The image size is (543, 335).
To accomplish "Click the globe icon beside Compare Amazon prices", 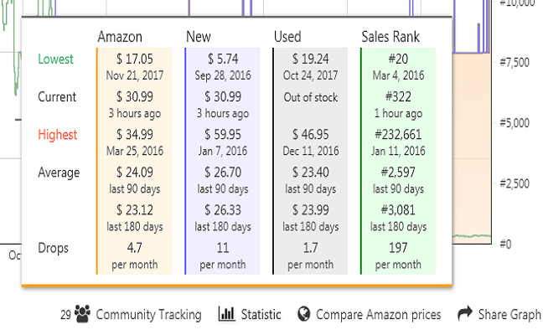I will pos(303,315).
